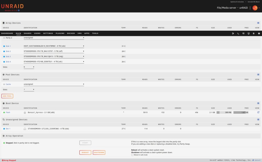Screen dimensions: 262x162
Task: Open the terminal icon in the nav bar
Action: click(238, 33)
